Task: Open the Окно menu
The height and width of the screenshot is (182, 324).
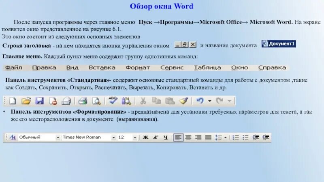Action: coord(239,68)
